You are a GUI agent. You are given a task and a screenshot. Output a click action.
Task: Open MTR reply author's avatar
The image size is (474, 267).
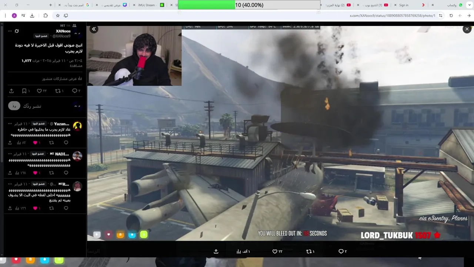point(77,186)
